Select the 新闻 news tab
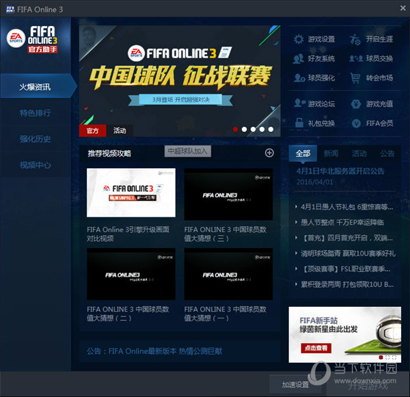Image resolution: width=410 pixels, height=397 pixels. tap(331, 153)
